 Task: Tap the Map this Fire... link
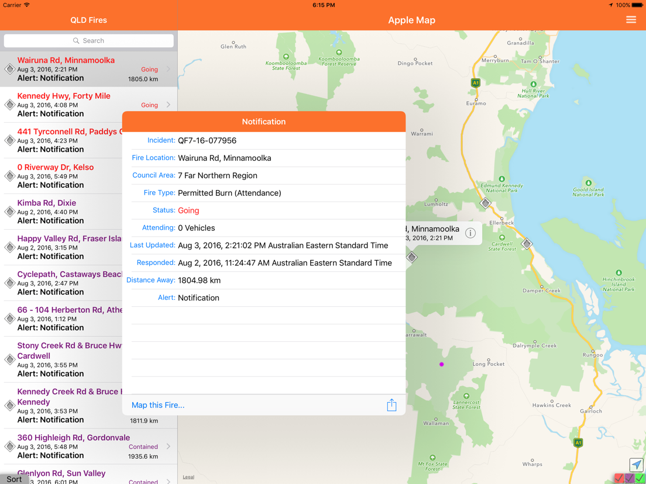pos(158,405)
